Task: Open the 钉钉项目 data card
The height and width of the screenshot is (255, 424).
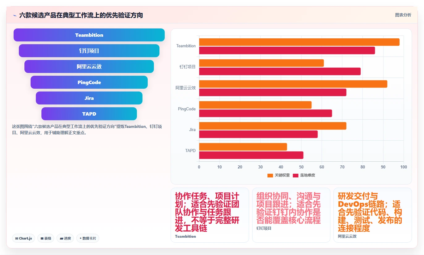Action: click(x=291, y=215)
